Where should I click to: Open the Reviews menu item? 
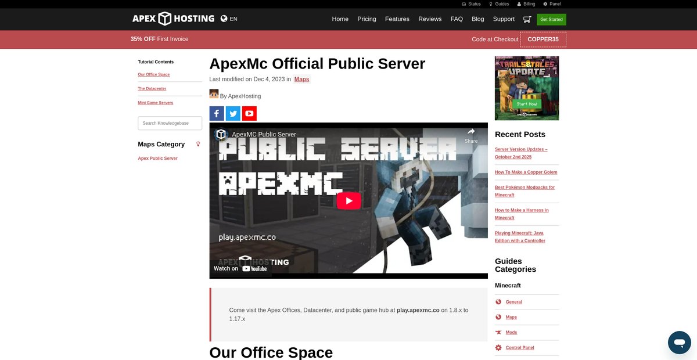click(430, 19)
